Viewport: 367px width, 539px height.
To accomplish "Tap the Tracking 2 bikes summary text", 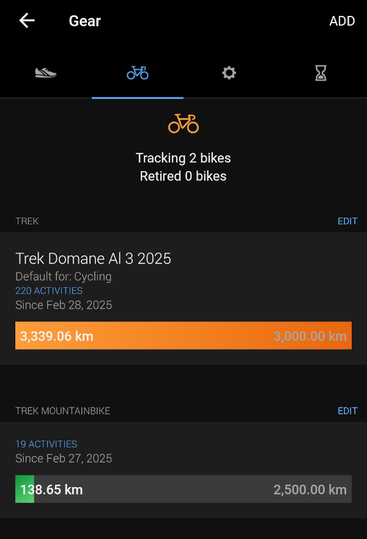I will (183, 158).
